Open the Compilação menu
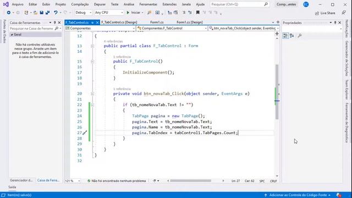The image size is (352, 198). (80, 4)
